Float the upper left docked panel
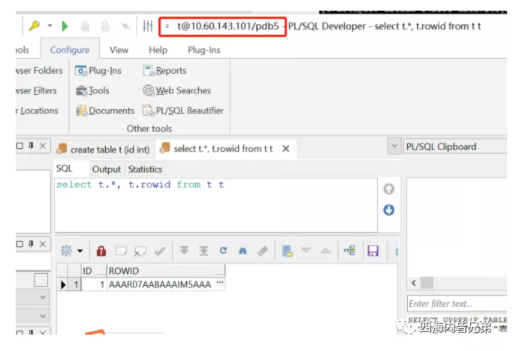The width and height of the screenshot is (520, 351). pyautogui.click(x=20, y=146)
